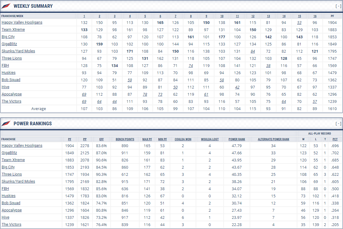
Task: Sort by Coulda Won column
Action: (x=183, y=139)
